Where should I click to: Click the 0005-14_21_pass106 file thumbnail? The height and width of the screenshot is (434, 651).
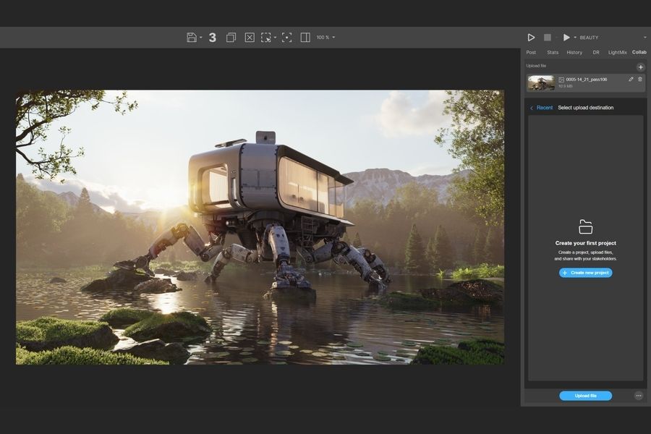[541, 82]
